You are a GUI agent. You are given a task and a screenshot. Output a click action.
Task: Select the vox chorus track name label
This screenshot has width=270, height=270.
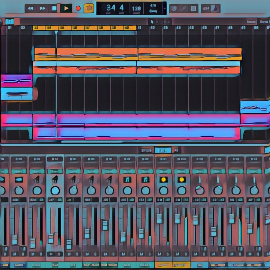click(x=236, y=265)
